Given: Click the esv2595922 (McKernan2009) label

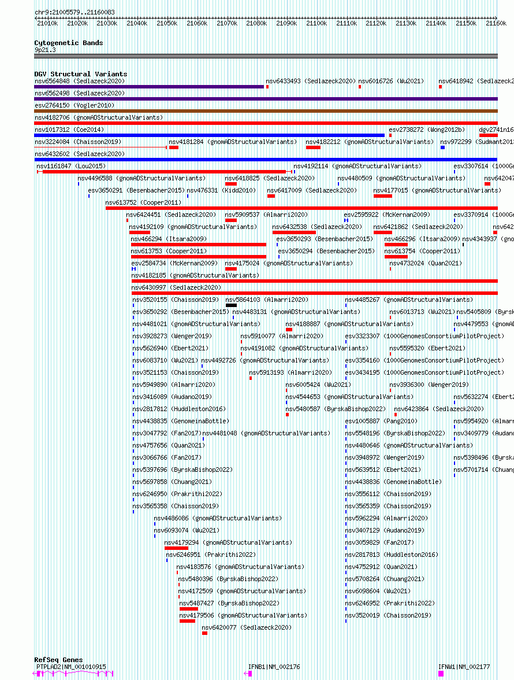Looking at the screenshot, I should point(387,215).
